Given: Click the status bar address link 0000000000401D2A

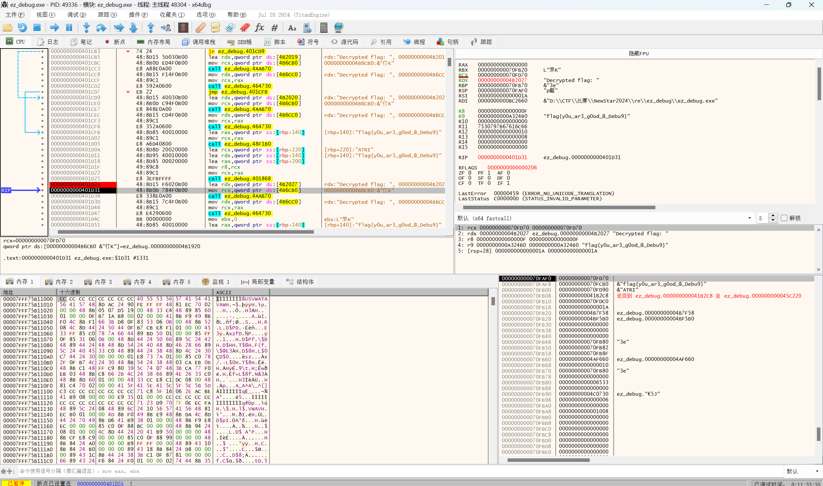Looking at the screenshot, I should [x=100, y=483].
